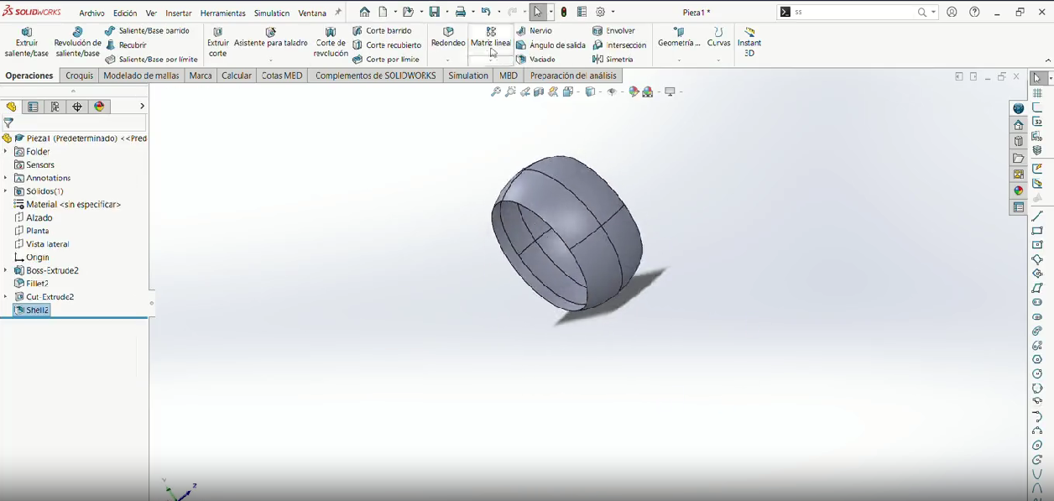Expand the Sólidos(1) tree node

pyautogui.click(x=6, y=191)
